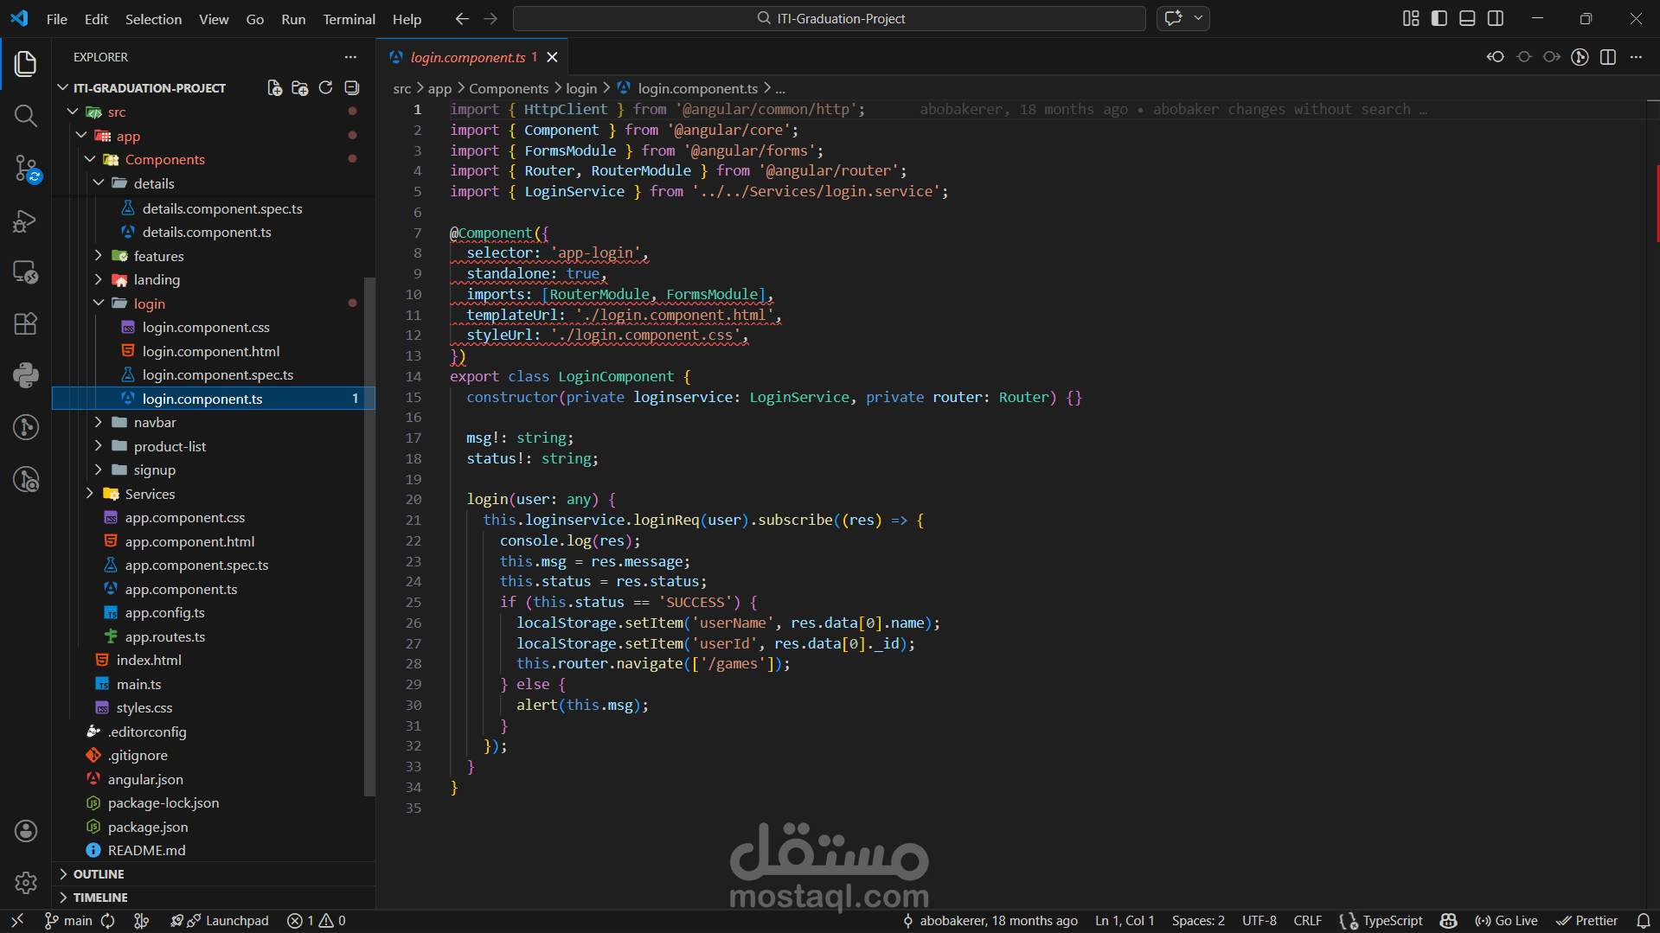Open Manage gear icon in activity bar

[x=26, y=883]
